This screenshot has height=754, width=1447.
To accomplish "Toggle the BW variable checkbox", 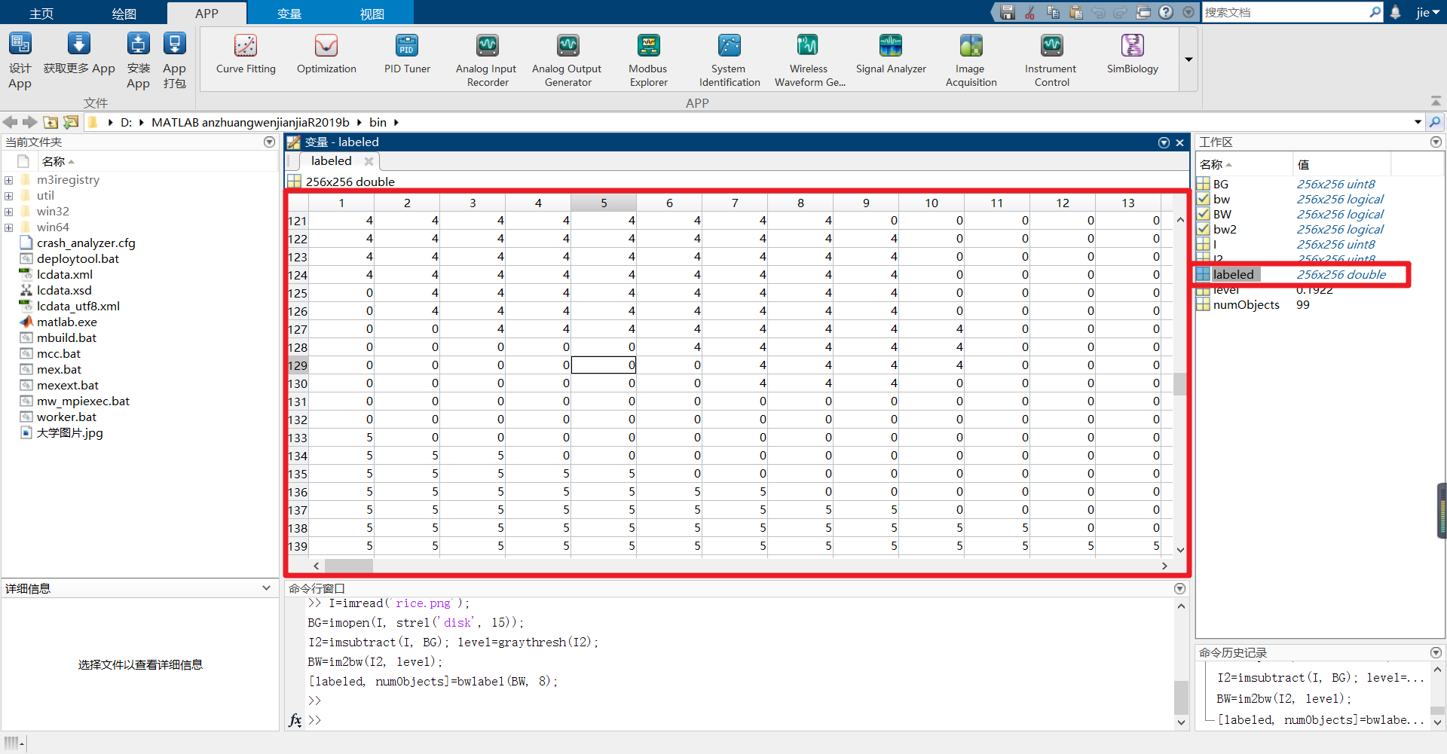I will (1203, 214).
